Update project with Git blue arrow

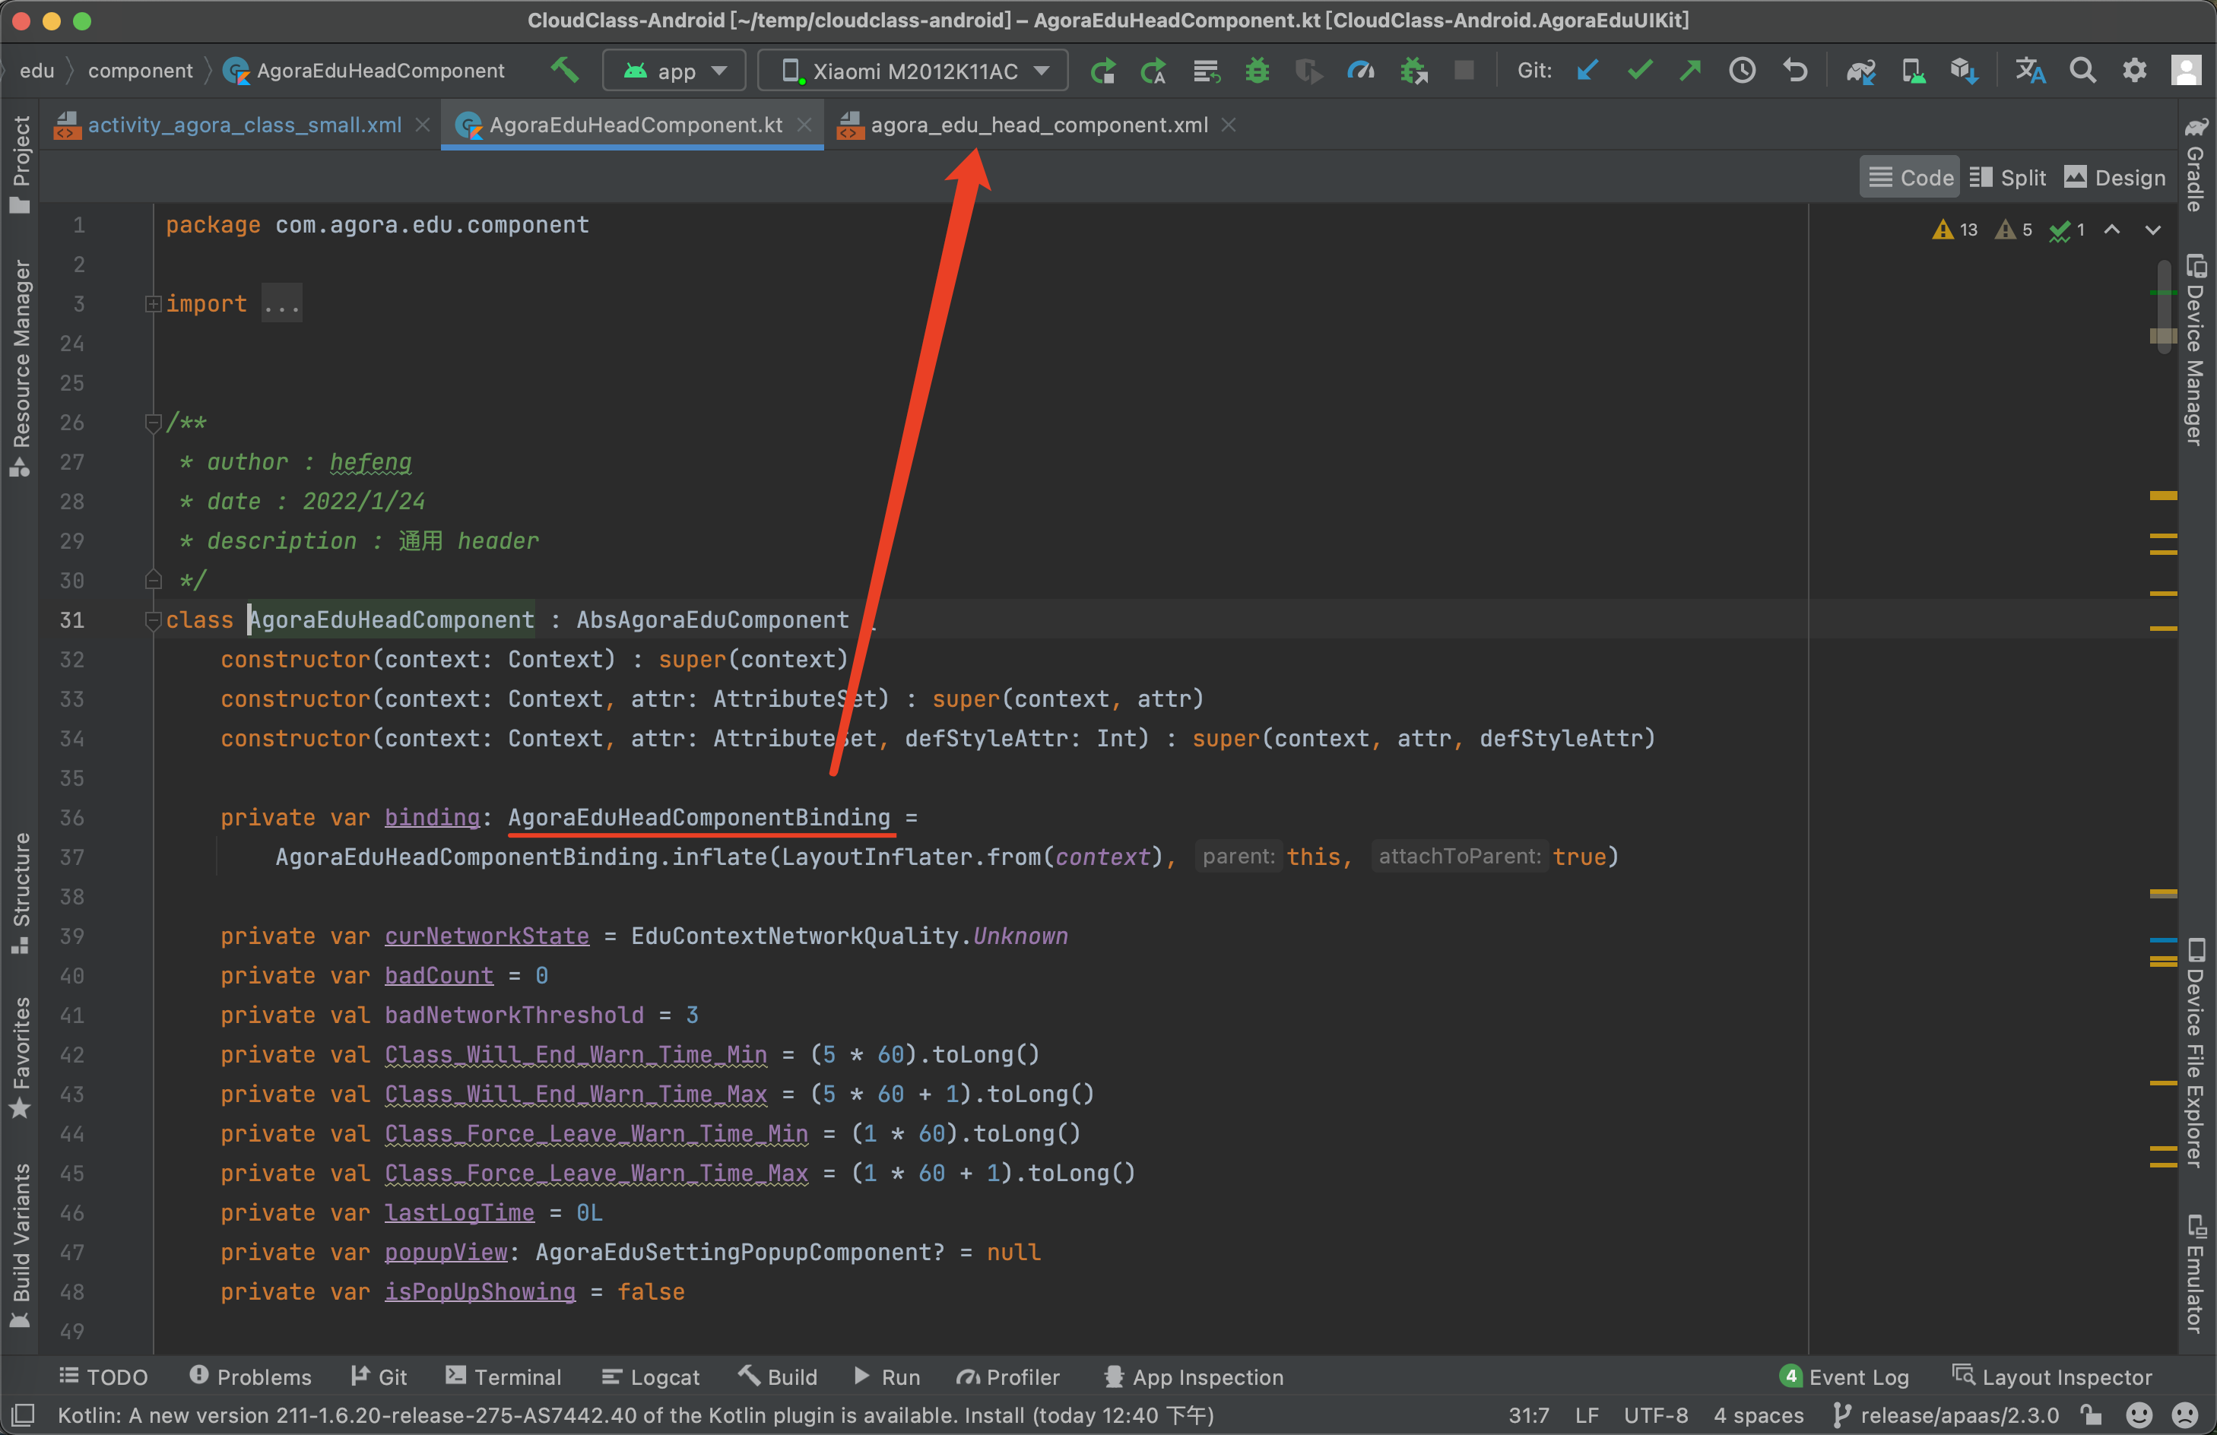pos(1587,71)
